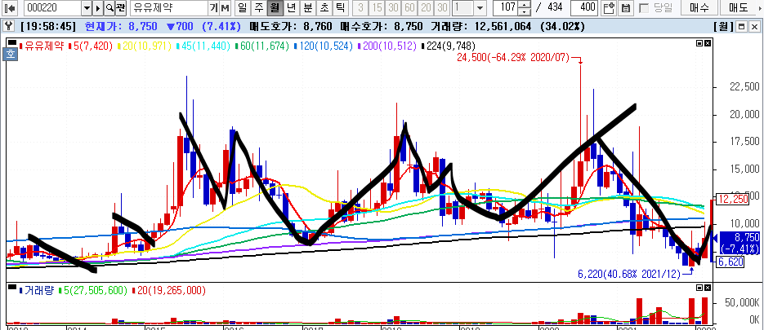Switch chart to tick bars with 틱
Screen dimensions: 764x330
(341, 8)
